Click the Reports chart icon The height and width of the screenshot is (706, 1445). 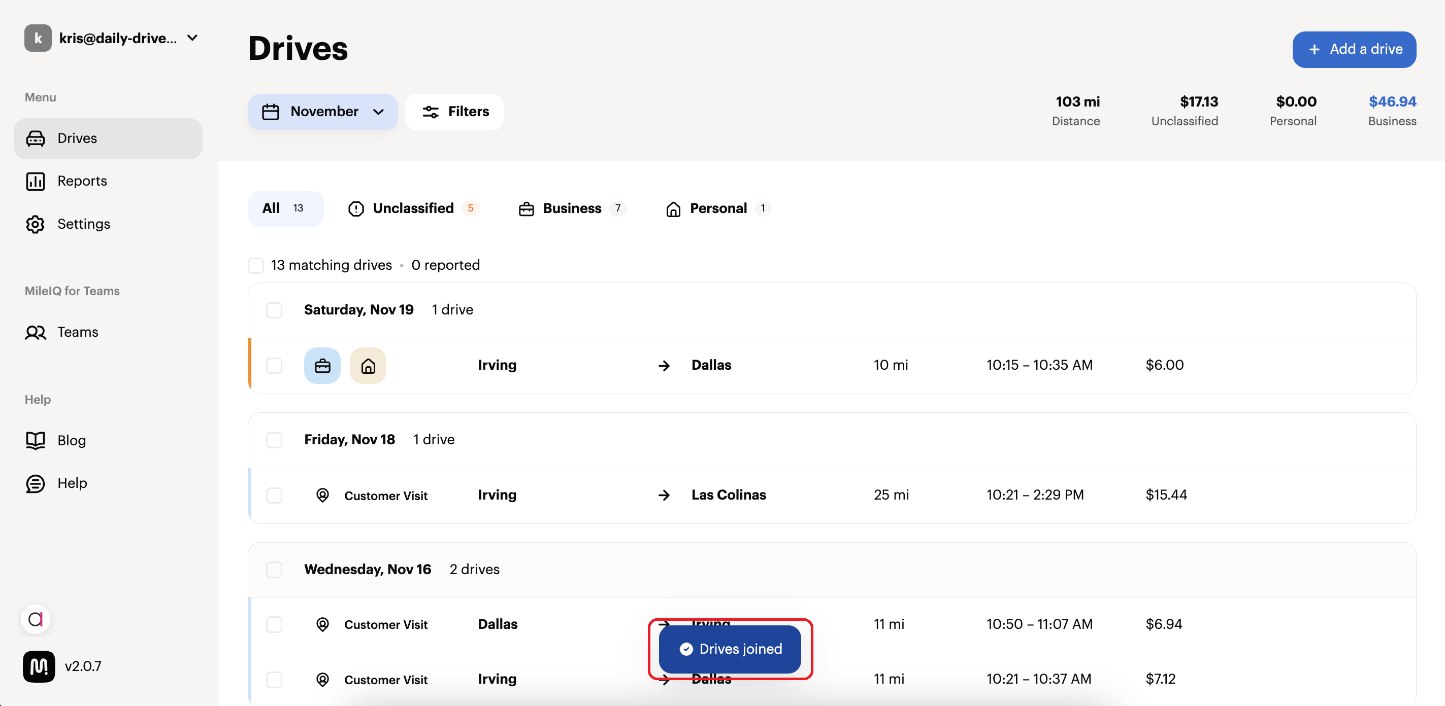click(x=36, y=181)
